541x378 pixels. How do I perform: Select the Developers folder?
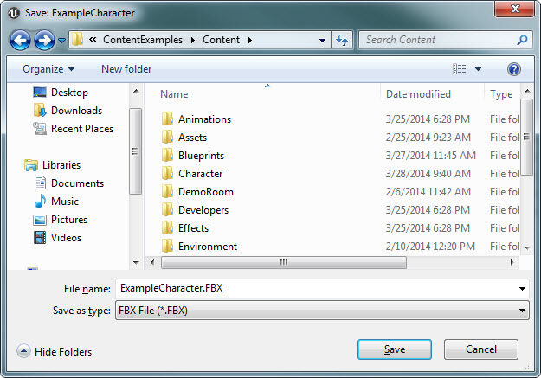point(203,210)
